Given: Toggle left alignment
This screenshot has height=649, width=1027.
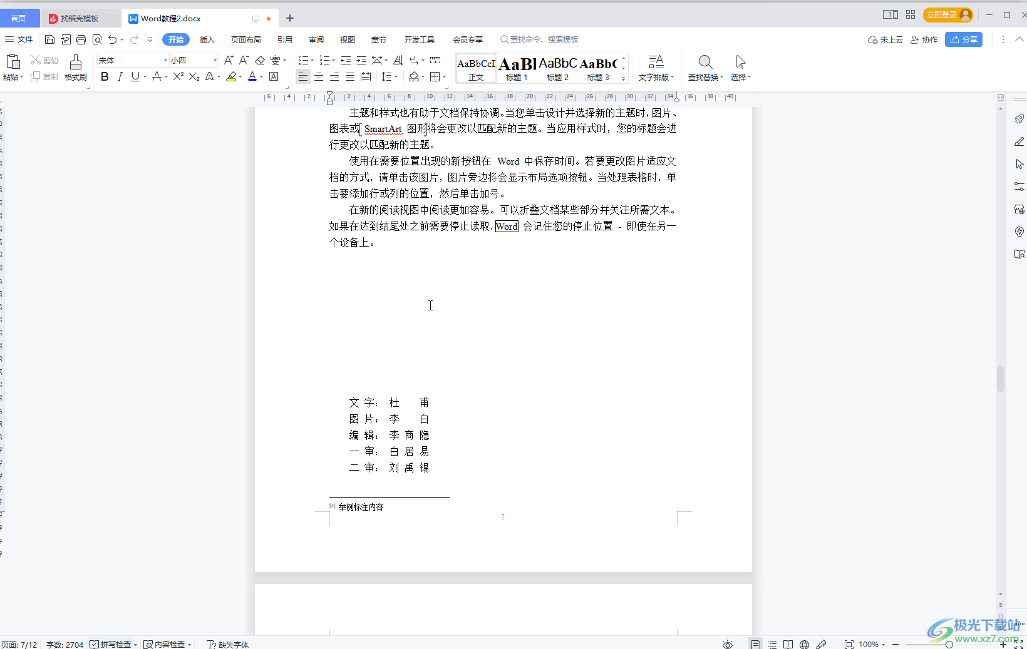Looking at the screenshot, I should pyautogui.click(x=302, y=76).
